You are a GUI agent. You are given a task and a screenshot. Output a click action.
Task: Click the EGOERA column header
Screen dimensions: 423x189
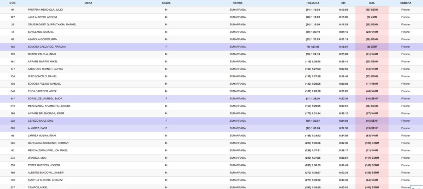pos(406,3)
